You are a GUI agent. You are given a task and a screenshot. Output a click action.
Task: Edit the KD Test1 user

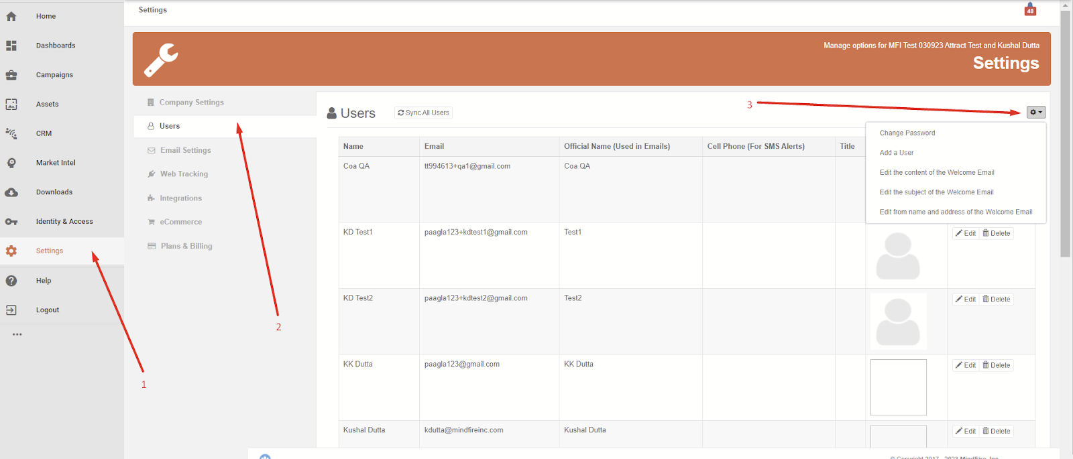point(966,233)
